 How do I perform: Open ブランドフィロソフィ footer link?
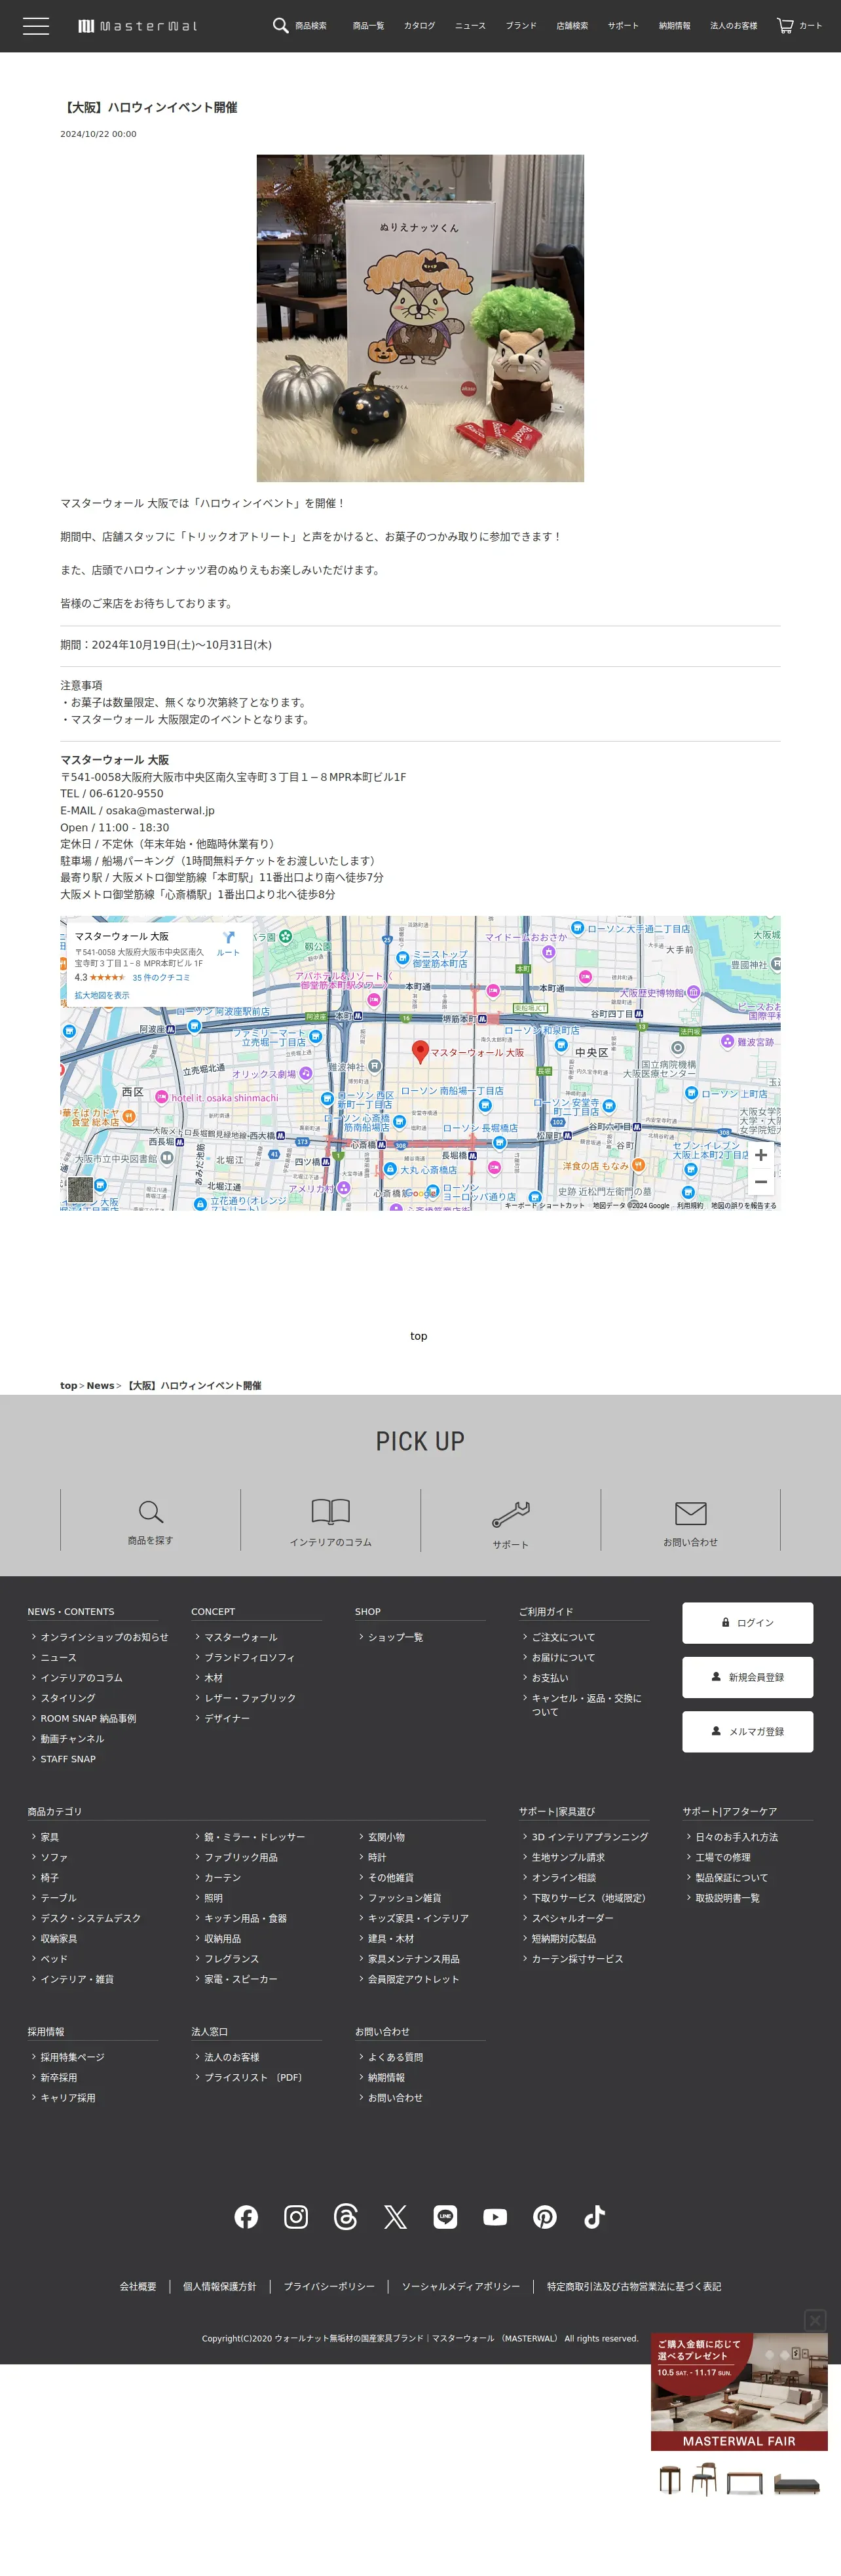[x=249, y=1657]
